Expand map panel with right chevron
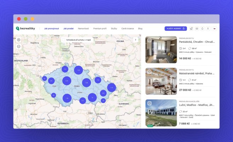This screenshot has width=233, height=142. [x=136, y=40]
